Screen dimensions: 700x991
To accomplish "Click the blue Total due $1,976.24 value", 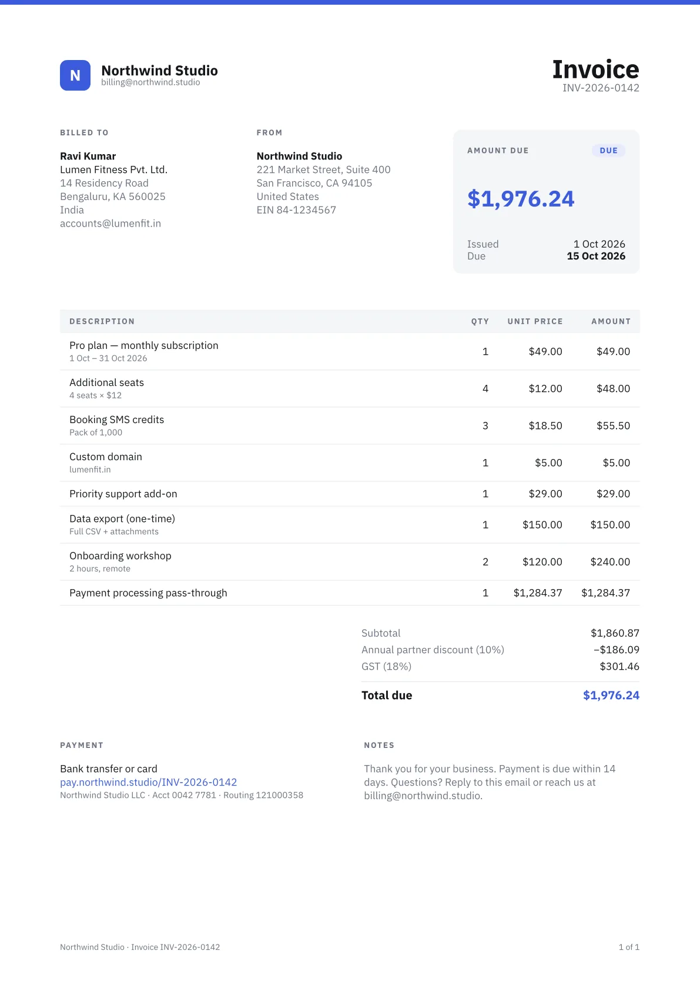I will pyautogui.click(x=611, y=695).
